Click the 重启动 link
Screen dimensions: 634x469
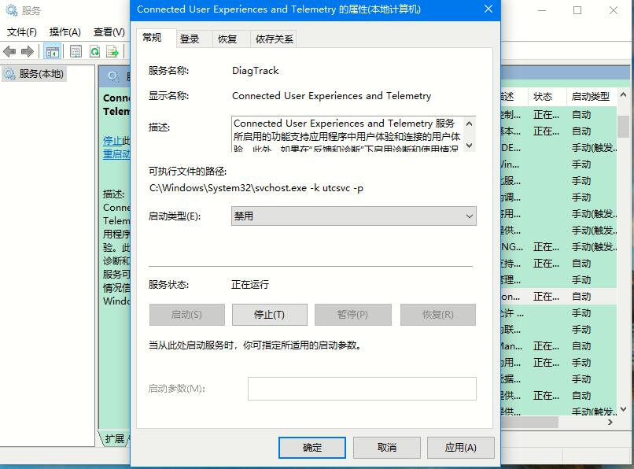point(112,153)
